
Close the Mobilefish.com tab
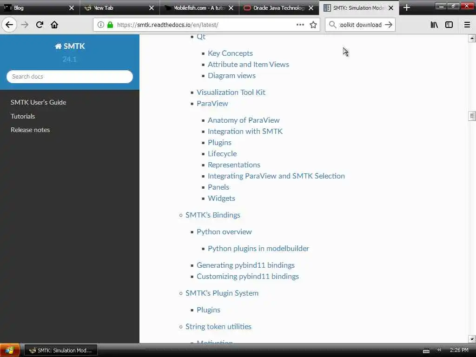pyautogui.click(x=231, y=8)
